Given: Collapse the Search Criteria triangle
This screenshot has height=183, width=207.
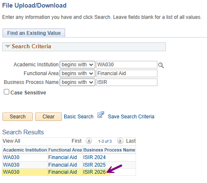Looking at the screenshot, I should coord(8,46).
